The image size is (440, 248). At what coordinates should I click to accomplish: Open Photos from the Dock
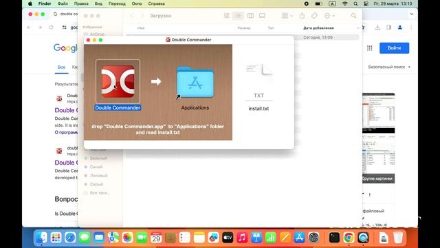tap(127, 238)
